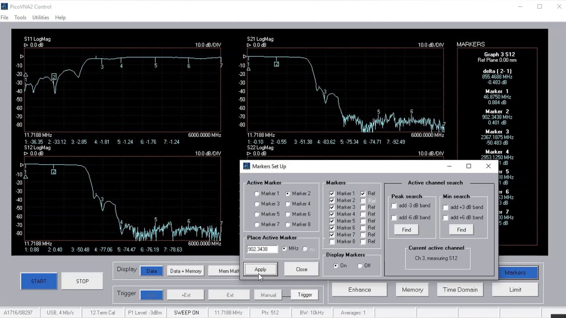Image resolution: width=566 pixels, height=318 pixels.
Task: Toggle the Marker 1 checkbox
Action: 332,193
